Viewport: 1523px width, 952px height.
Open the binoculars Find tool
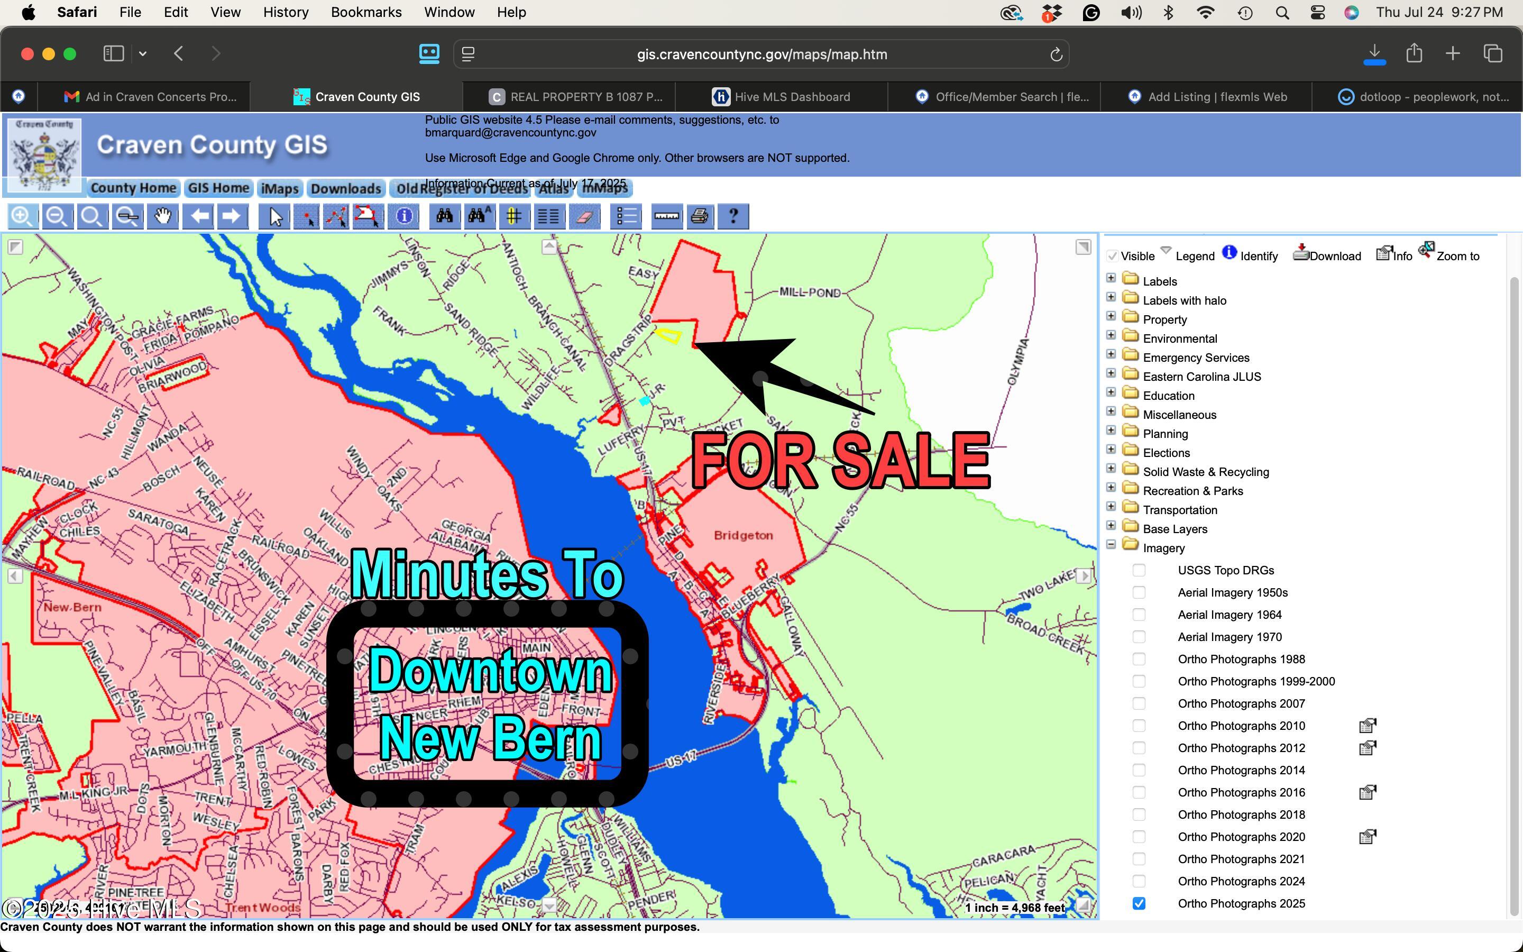(445, 217)
